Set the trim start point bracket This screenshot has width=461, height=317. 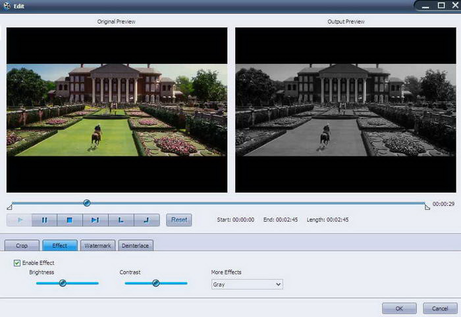pos(121,220)
